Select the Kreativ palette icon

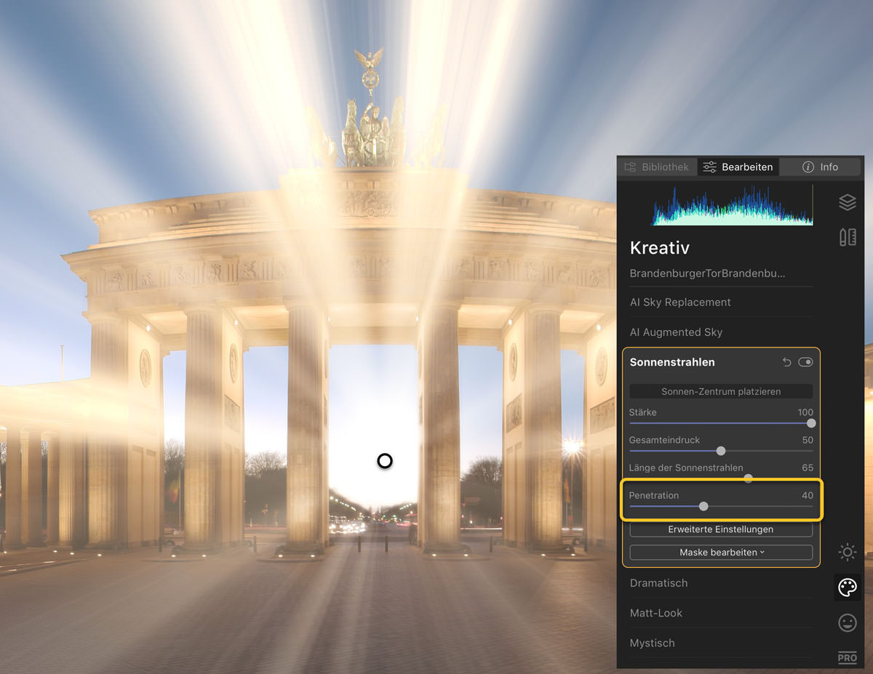click(x=848, y=587)
